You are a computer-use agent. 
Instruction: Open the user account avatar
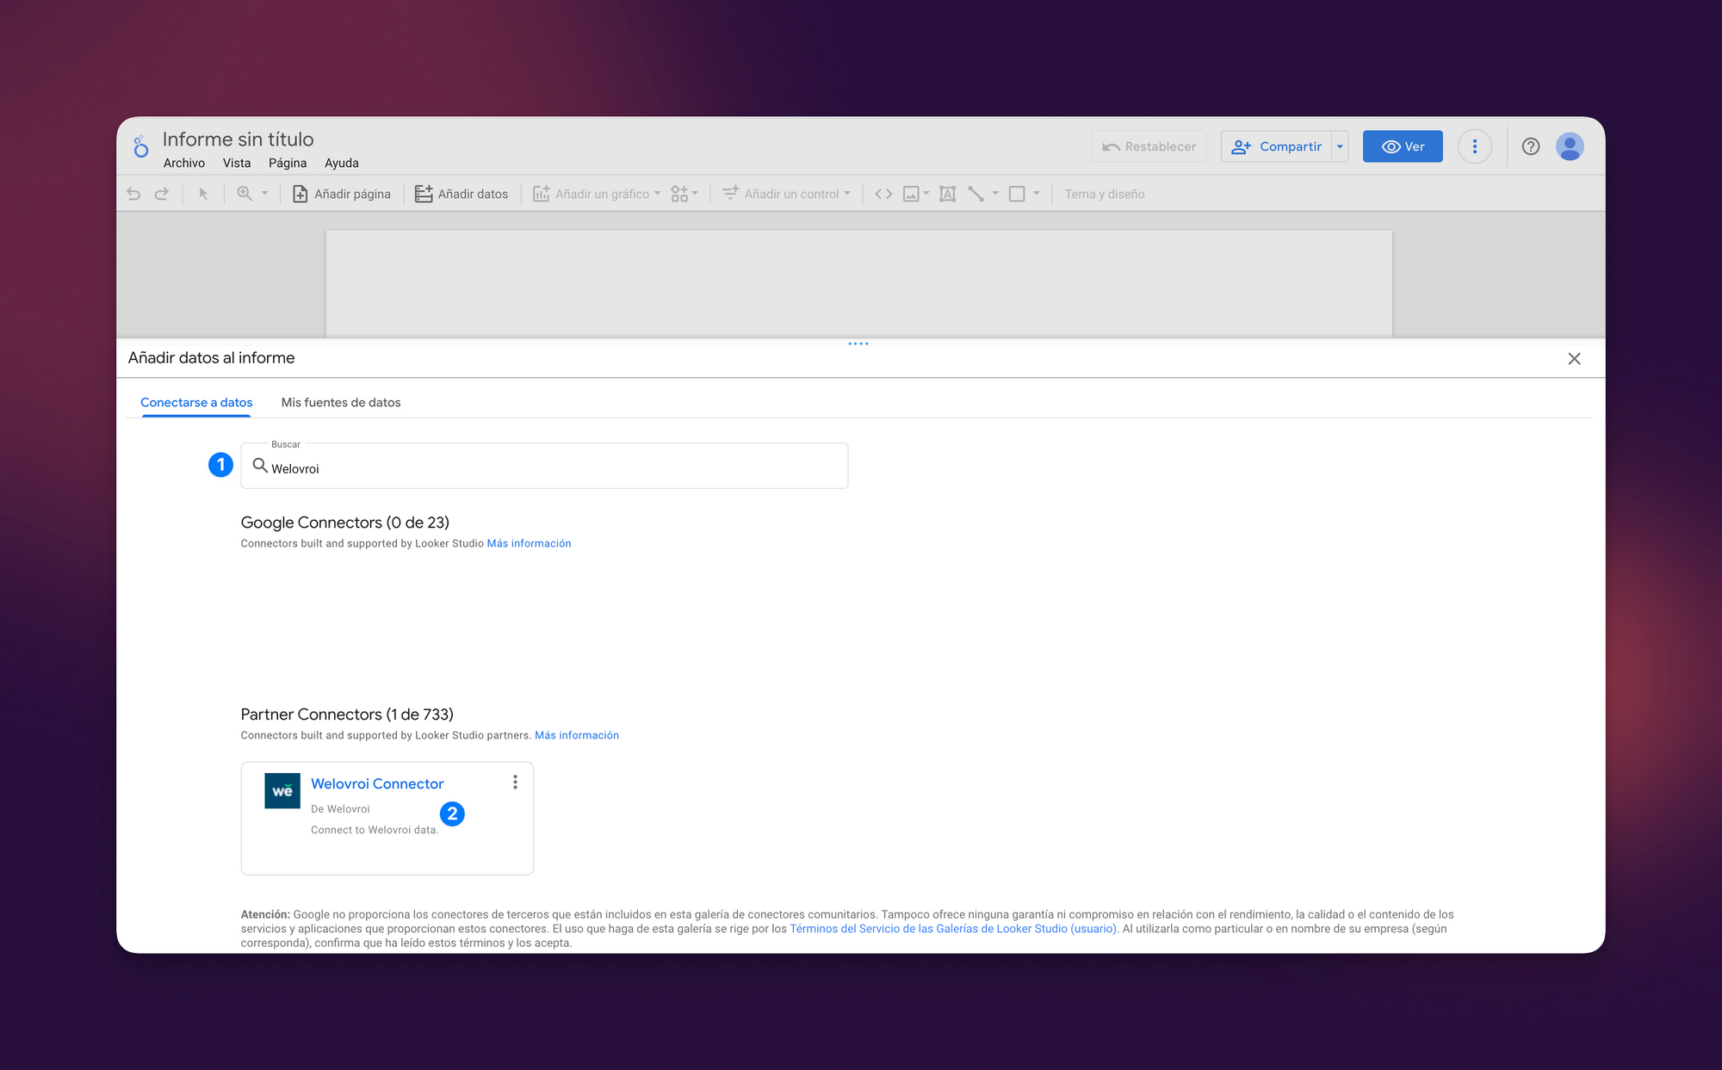pos(1570,146)
